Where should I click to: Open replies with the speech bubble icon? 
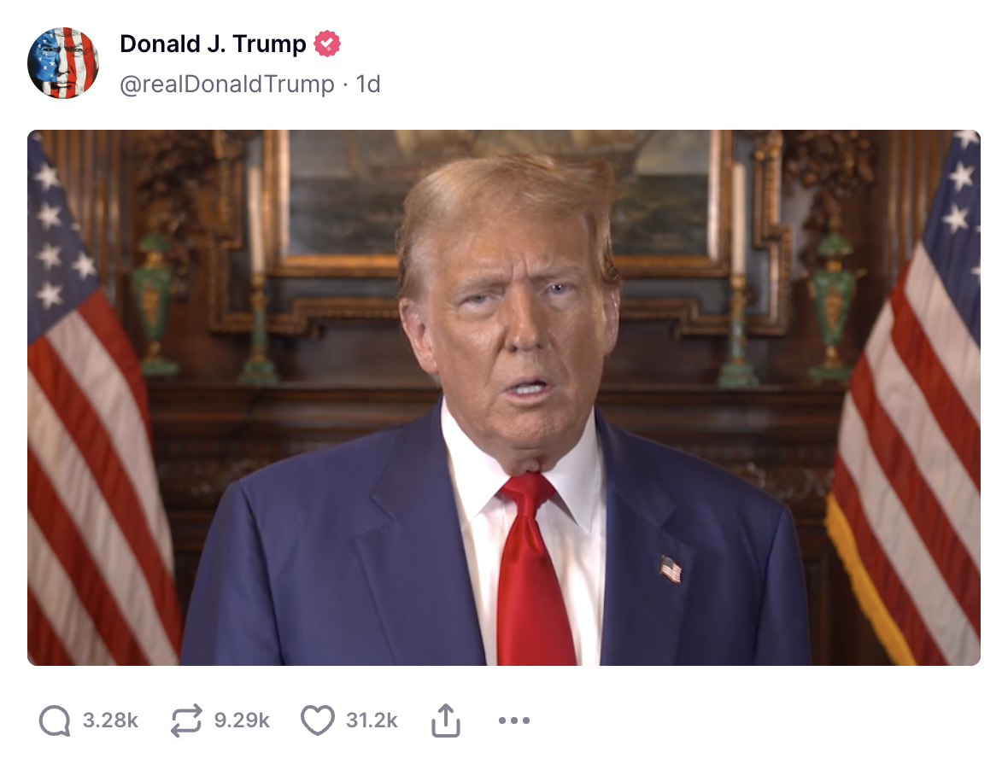55,720
